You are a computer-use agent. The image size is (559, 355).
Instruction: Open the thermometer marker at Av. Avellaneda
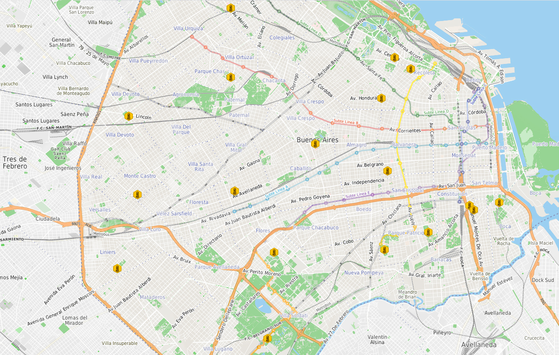[234, 191]
